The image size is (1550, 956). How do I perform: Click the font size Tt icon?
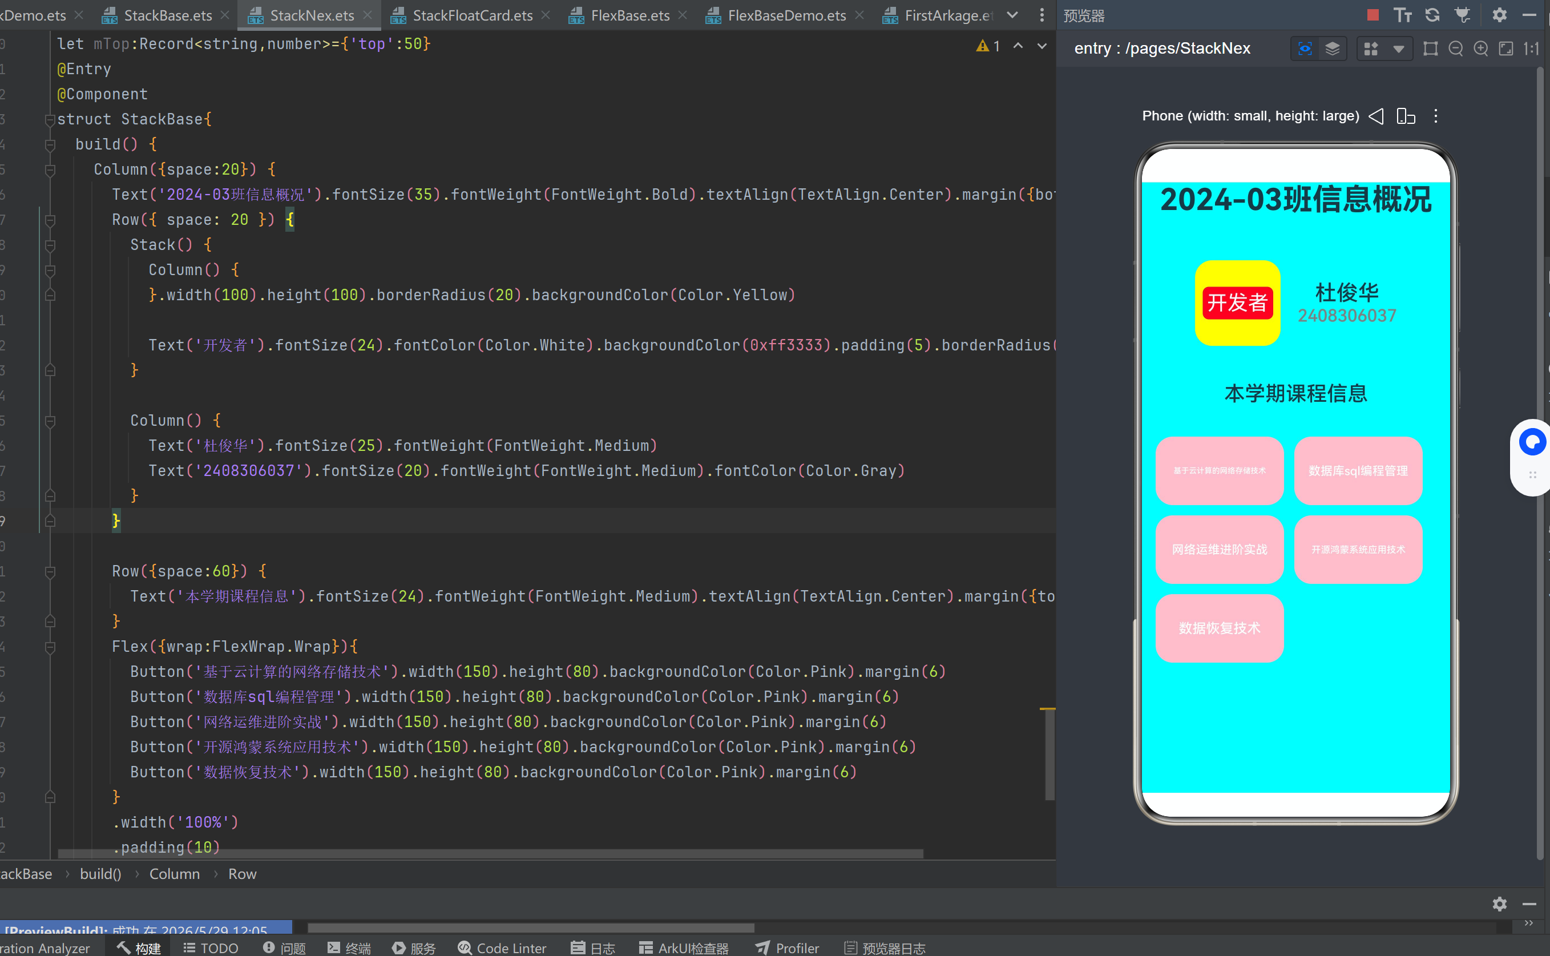pos(1403,15)
